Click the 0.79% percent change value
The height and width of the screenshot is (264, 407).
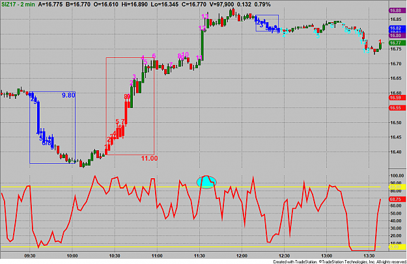pyautogui.click(x=262, y=5)
